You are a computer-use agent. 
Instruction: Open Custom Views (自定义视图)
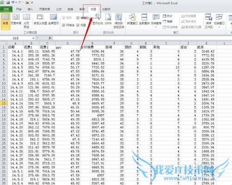(40, 19)
